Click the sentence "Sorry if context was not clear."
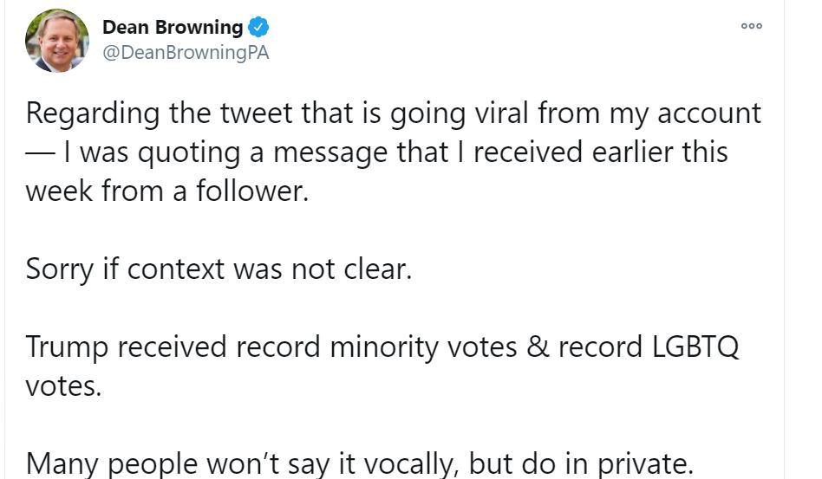 [x=218, y=269]
